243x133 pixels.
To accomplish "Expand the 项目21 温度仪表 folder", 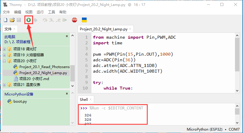I will pyautogui.click(x=4, y=85).
